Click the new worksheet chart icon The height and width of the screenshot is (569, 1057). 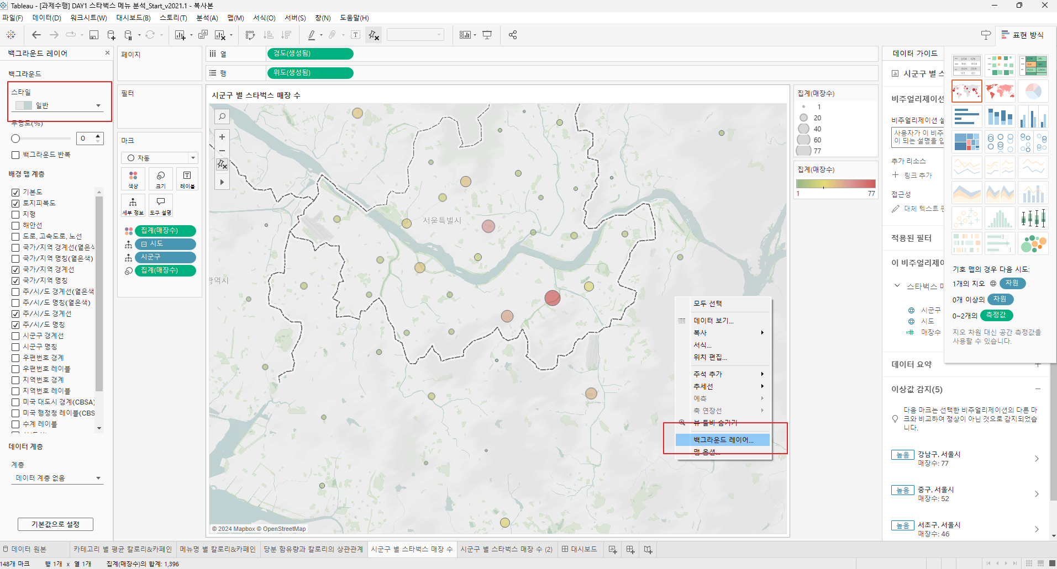pos(180,35)
